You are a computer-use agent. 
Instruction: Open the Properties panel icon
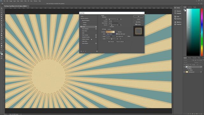(175, 24)
